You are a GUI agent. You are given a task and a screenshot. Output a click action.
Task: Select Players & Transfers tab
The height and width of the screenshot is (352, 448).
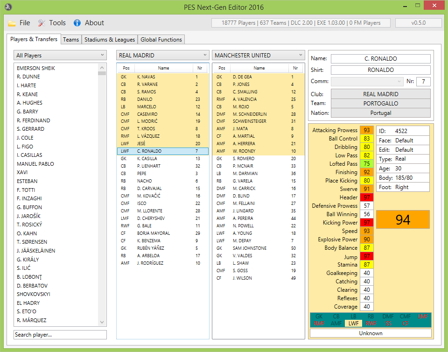34,39
